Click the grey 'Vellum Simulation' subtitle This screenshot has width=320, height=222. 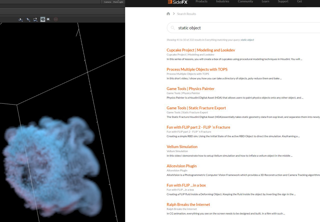[x=177, y=151]
